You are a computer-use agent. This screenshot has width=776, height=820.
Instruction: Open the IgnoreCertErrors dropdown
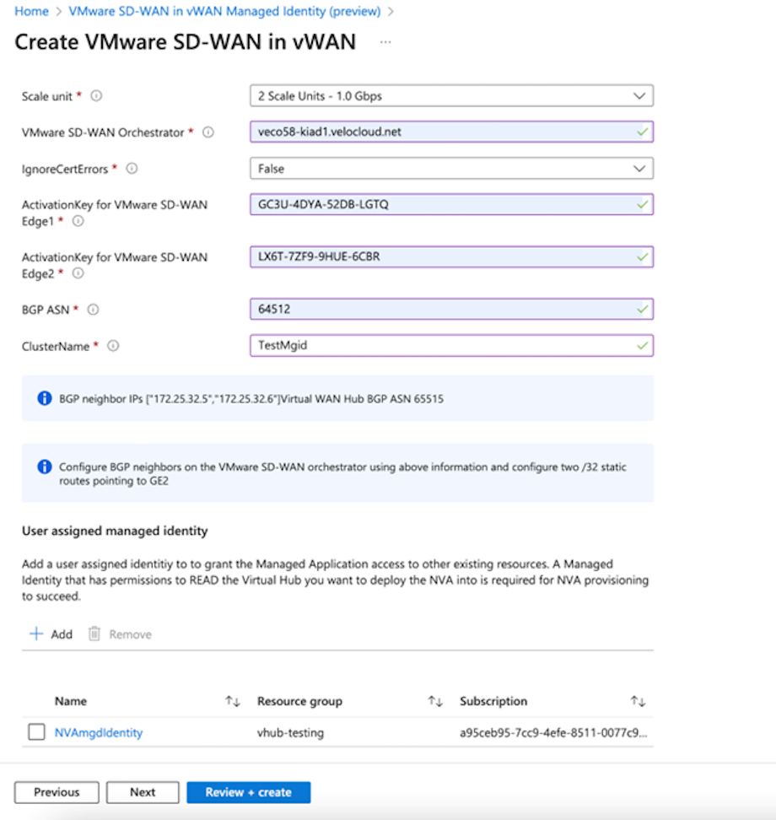[639, 168]
